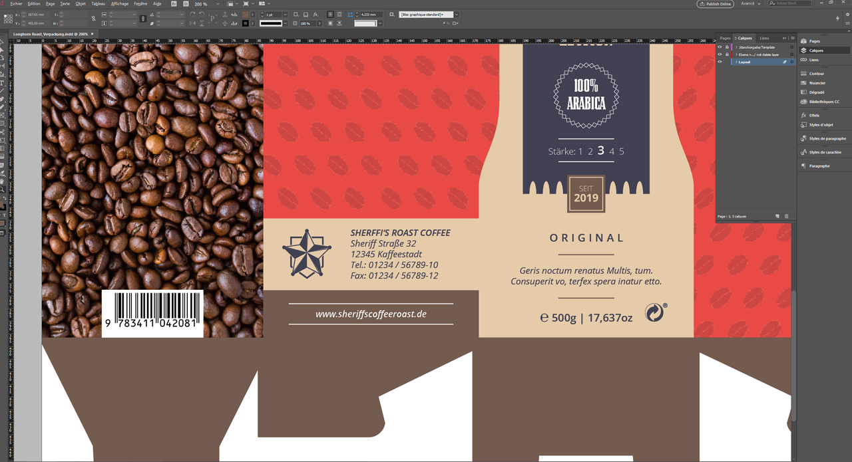Image resolution: width=852 pixels, height=462 pixels.
Task: Open the stroke weight 1 pt dropdown
Action: pos(285,14)
